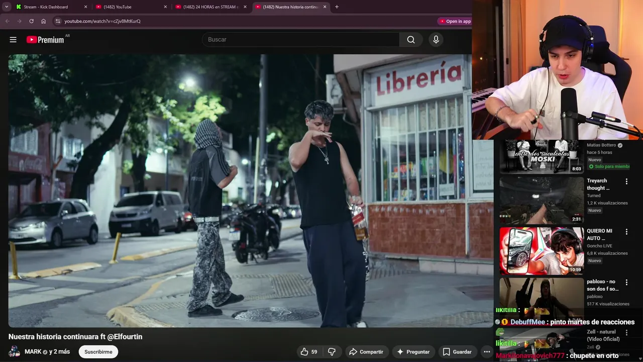Screen dimensions: 643x362
Task: Click the Solo para miembros badge
Action: click(608, 166)
